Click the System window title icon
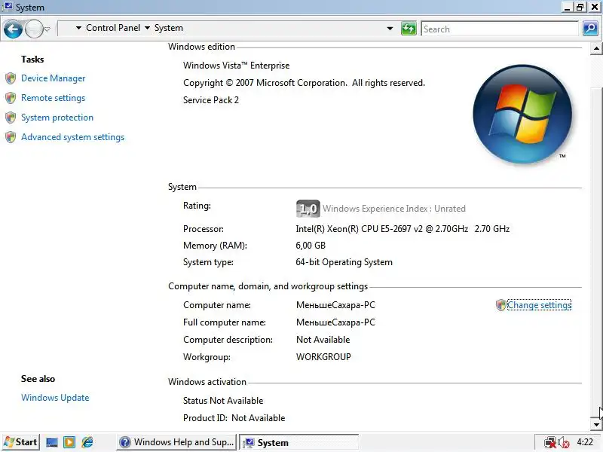The height and width of the screenshot is (452, 603). pos(8,7)
